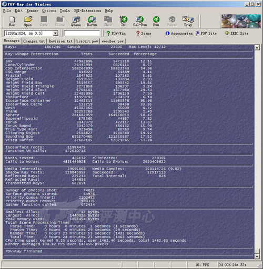
Task: Open the Ini settings icon
Action: [x=124, y=21]
